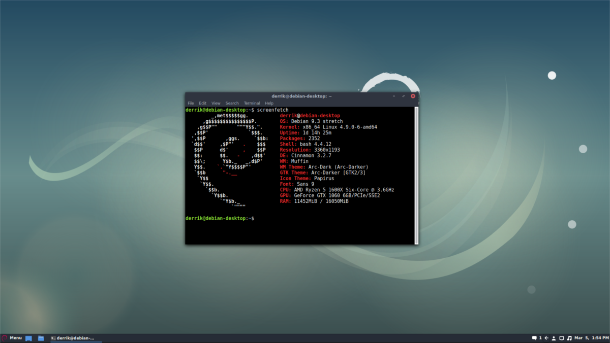Open the user account applet in the system tray
Viewport: 610px width, 343px height.
click(553, 337)
